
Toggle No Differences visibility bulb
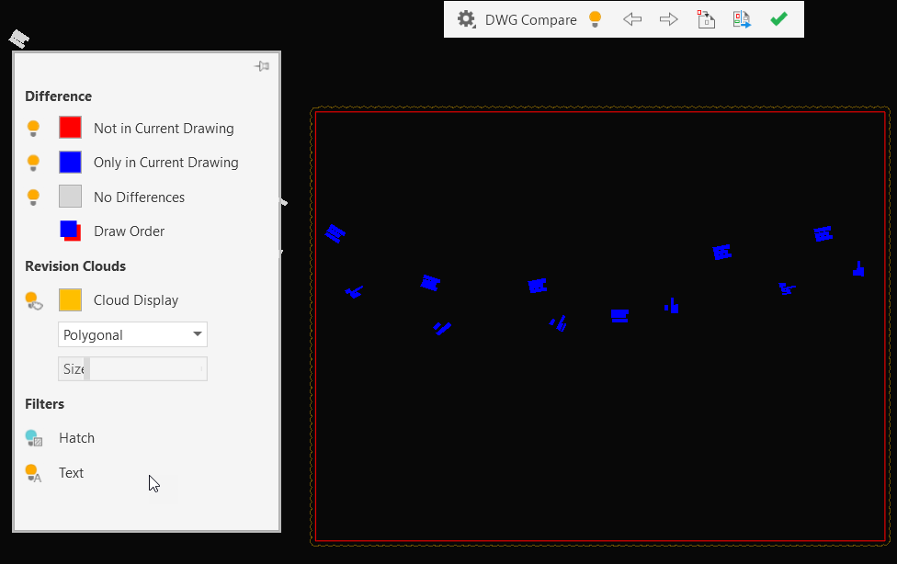[x=33, y=197]
